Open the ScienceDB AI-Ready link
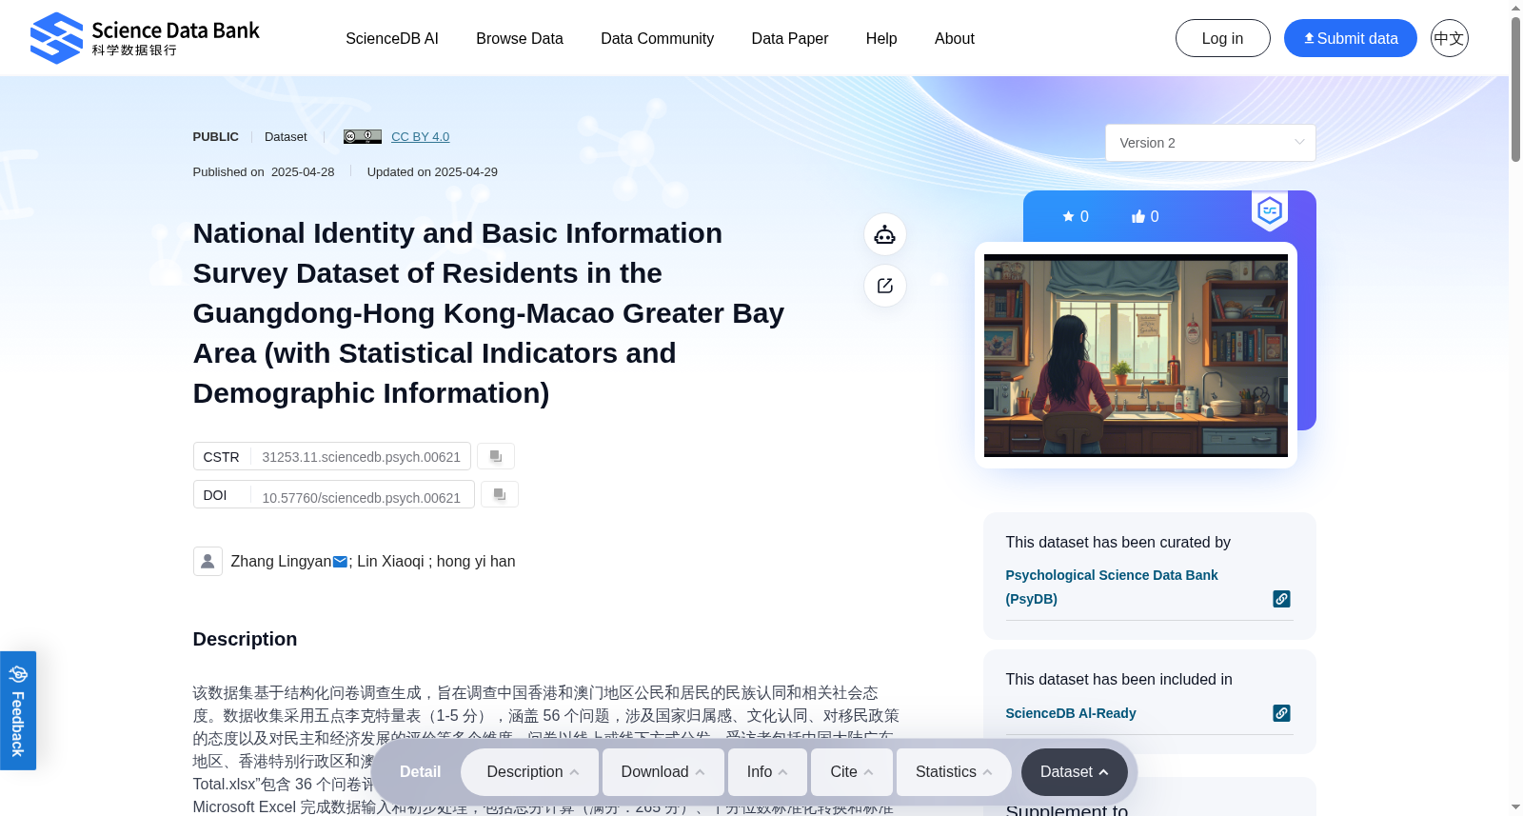Screen dimensions: 1523x816 tap(1071, 713)
